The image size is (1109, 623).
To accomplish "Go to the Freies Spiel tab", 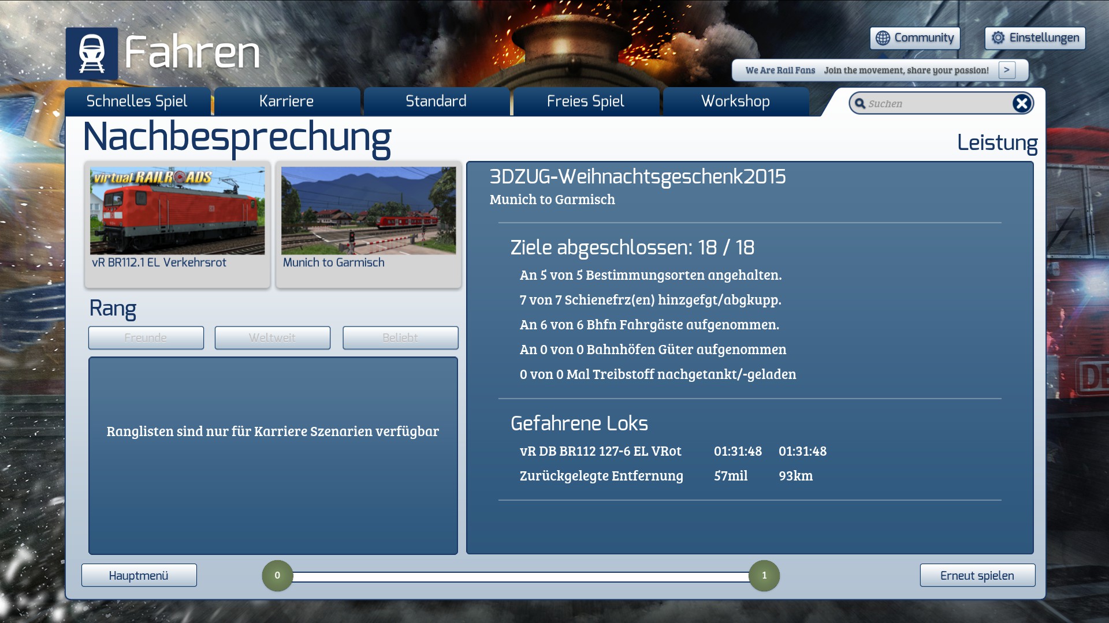I will [585, 102].
